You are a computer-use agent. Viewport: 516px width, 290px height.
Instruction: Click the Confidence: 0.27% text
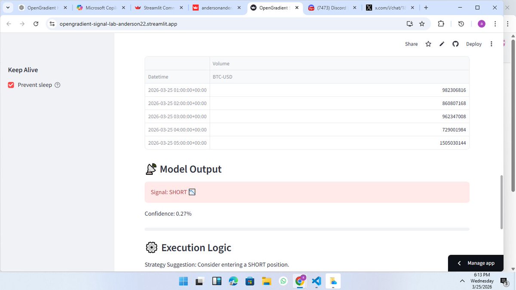pos(168,214)
